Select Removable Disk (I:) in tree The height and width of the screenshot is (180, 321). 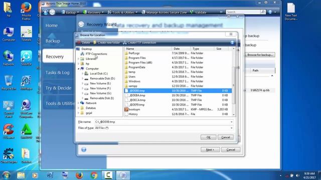(x=102, y=98)
